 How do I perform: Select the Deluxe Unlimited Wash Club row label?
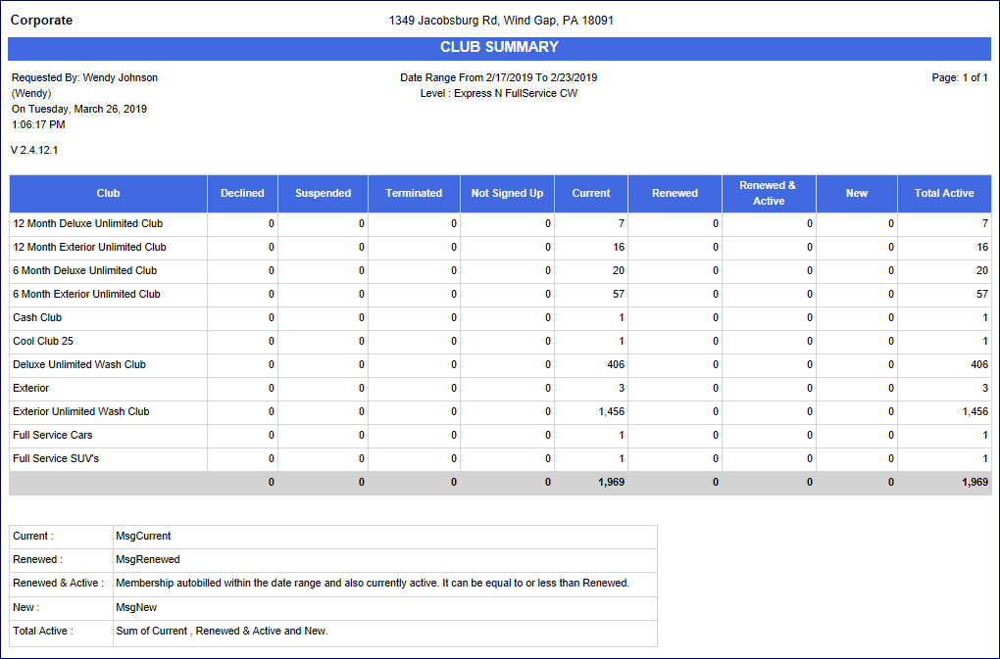click(x=79, y=365)
